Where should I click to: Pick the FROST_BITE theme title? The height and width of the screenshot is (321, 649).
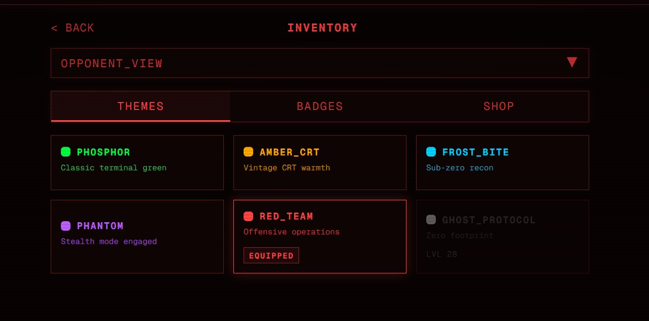coord(475,152)
